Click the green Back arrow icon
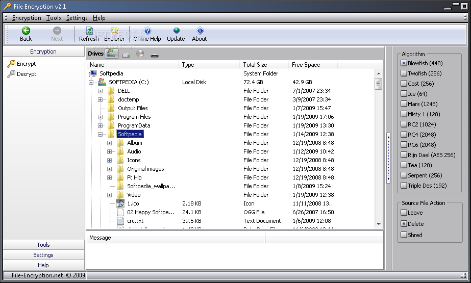The image size is (471, 283). pyautogui.click(x=26, y=30)
